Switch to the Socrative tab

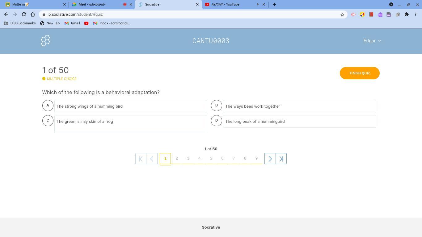click(x=168, y=4)
